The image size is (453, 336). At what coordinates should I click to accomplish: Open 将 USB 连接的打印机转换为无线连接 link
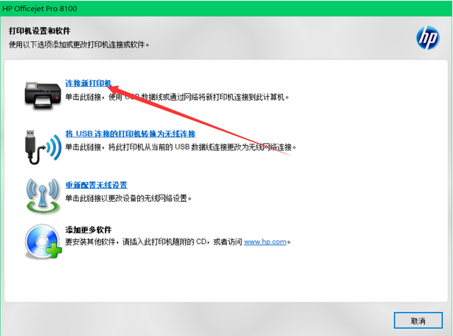coord(131,133)
